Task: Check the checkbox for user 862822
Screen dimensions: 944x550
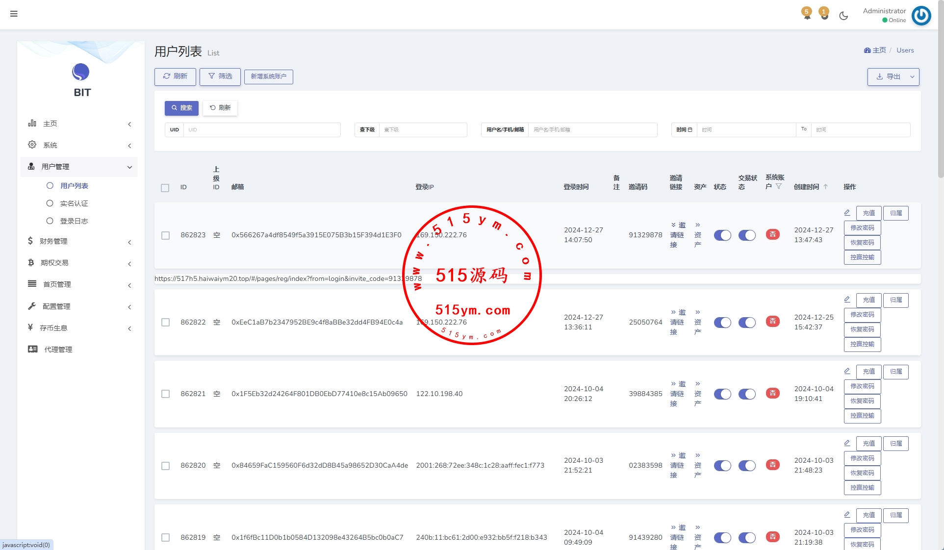Action: [x=166, y=323]
